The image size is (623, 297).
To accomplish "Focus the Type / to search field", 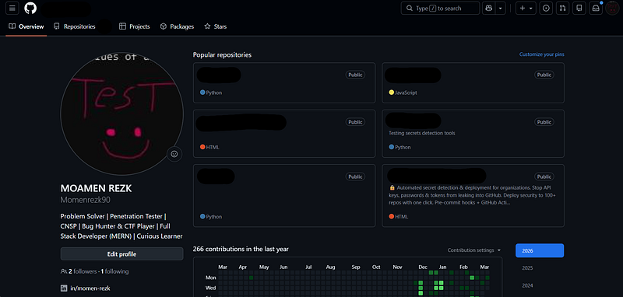I will [440, 8].
